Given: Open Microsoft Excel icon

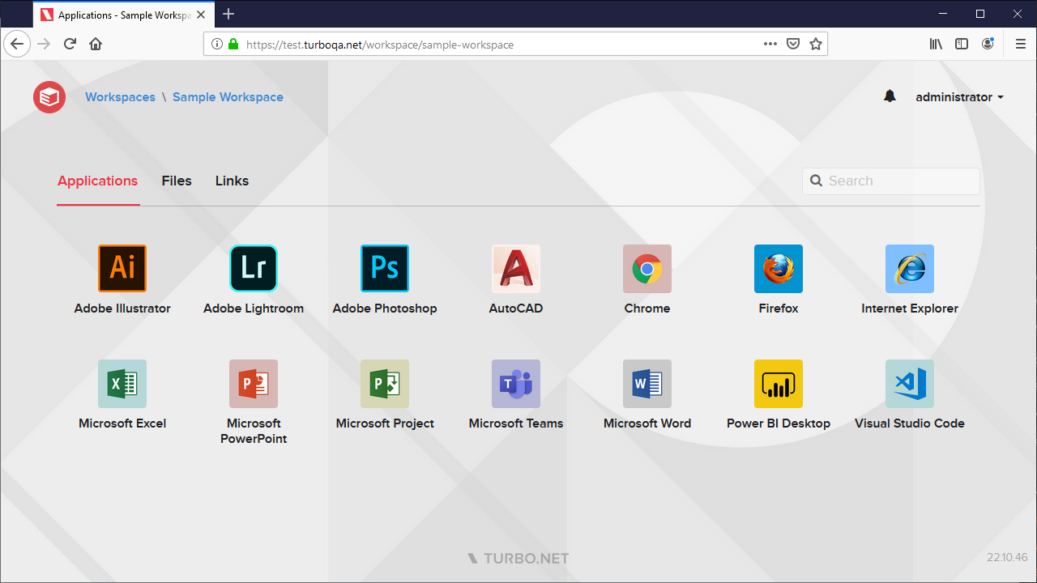Looking at the screenshot, I should pos(122,383).
